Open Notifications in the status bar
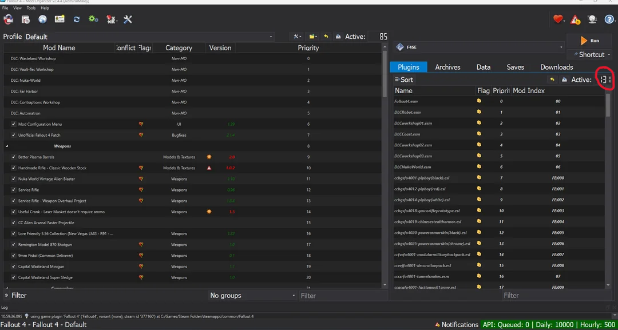This screenshot has height=330, width=618. [457, 325]
